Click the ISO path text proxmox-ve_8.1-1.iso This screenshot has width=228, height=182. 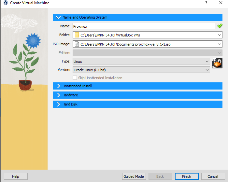pyautogui.click(x=153, y=44)
